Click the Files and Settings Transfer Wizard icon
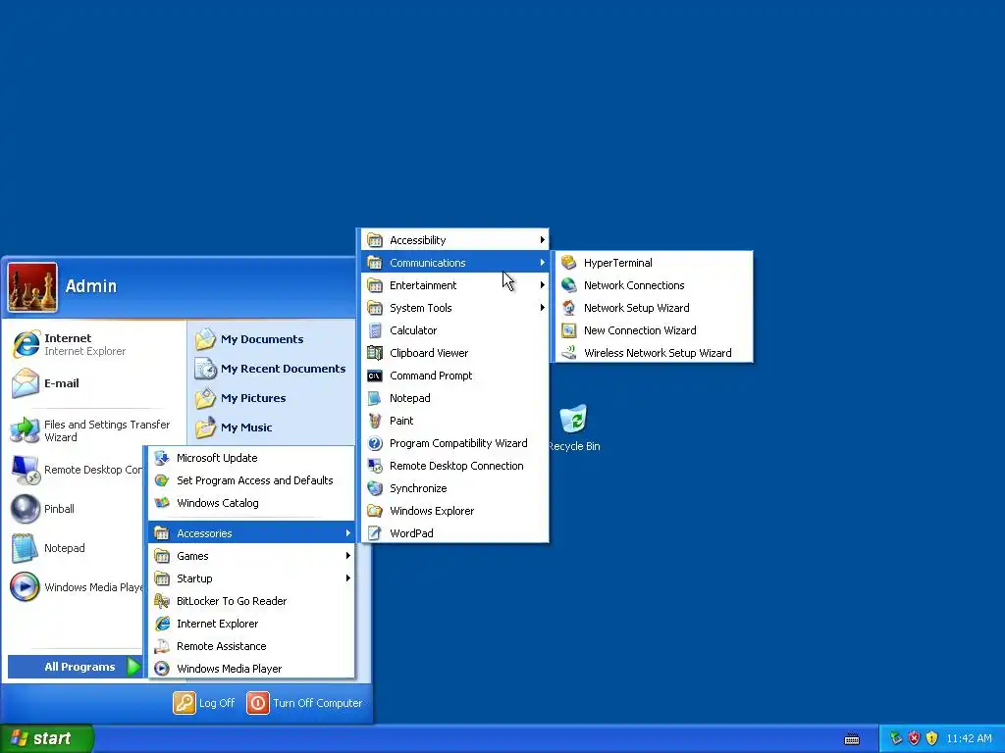The image size is (1005, 753). (x=26, y=430)
